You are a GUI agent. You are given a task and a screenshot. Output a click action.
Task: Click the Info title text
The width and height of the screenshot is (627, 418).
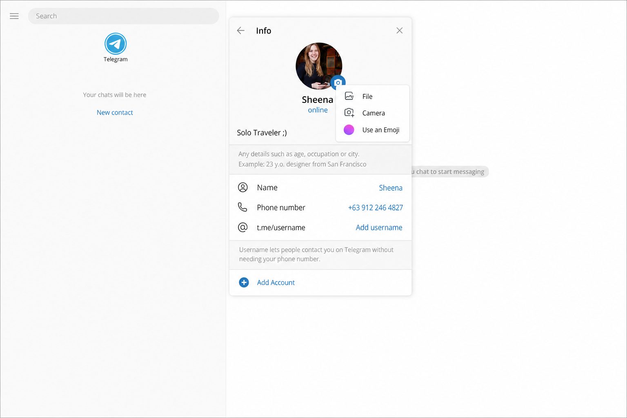tap(264, 31)
